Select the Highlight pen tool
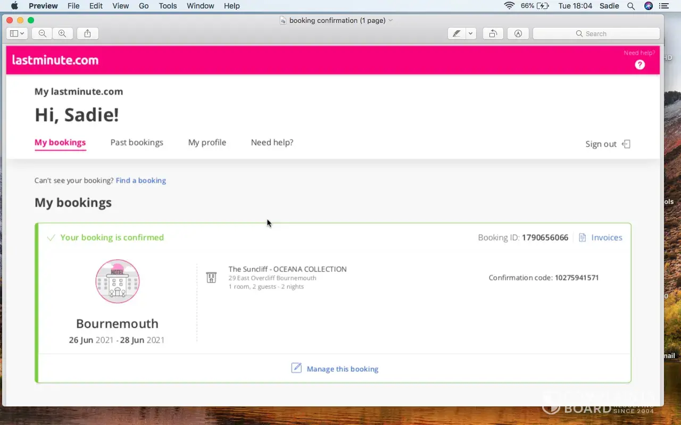This screenshot has height=425, width=681. coord(456,33)
